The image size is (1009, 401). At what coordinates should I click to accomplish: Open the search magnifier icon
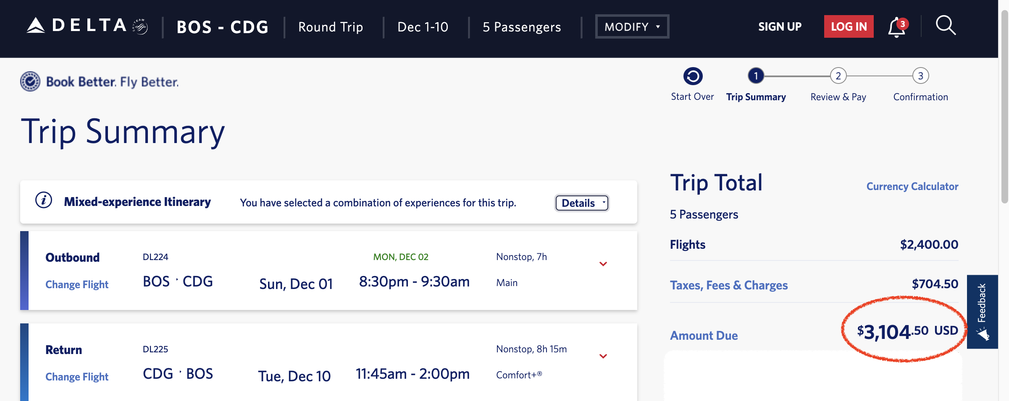[x=945, y=26]
